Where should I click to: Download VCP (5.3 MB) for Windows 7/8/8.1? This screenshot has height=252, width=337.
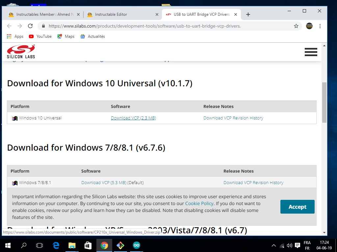click(104, 182)
